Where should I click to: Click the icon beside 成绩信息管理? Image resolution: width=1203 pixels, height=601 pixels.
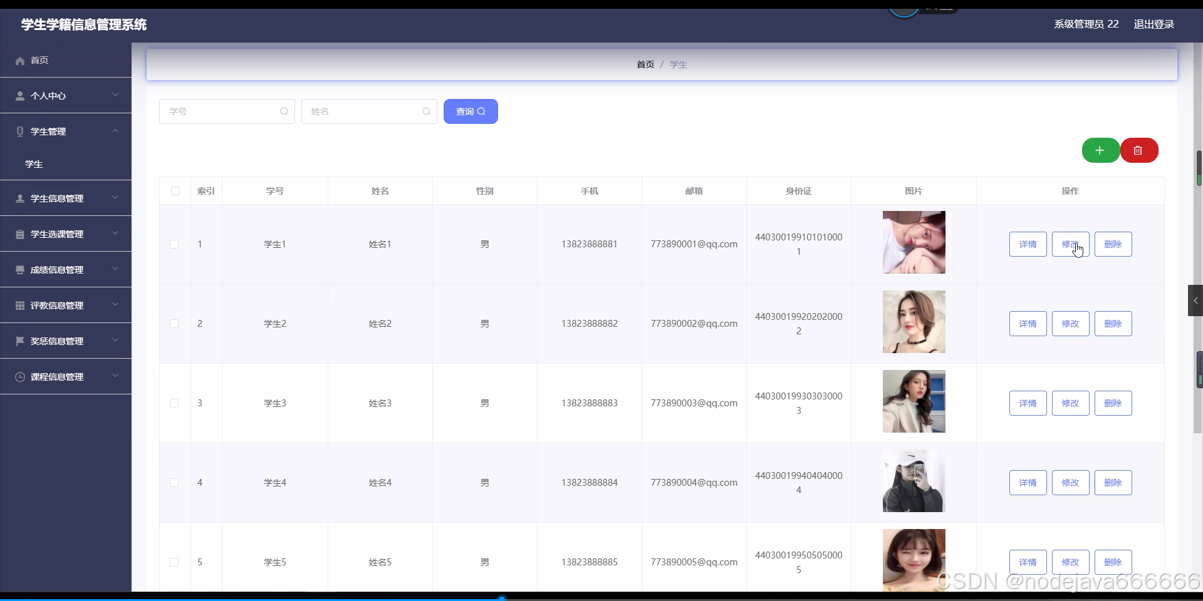coord(20,270)
